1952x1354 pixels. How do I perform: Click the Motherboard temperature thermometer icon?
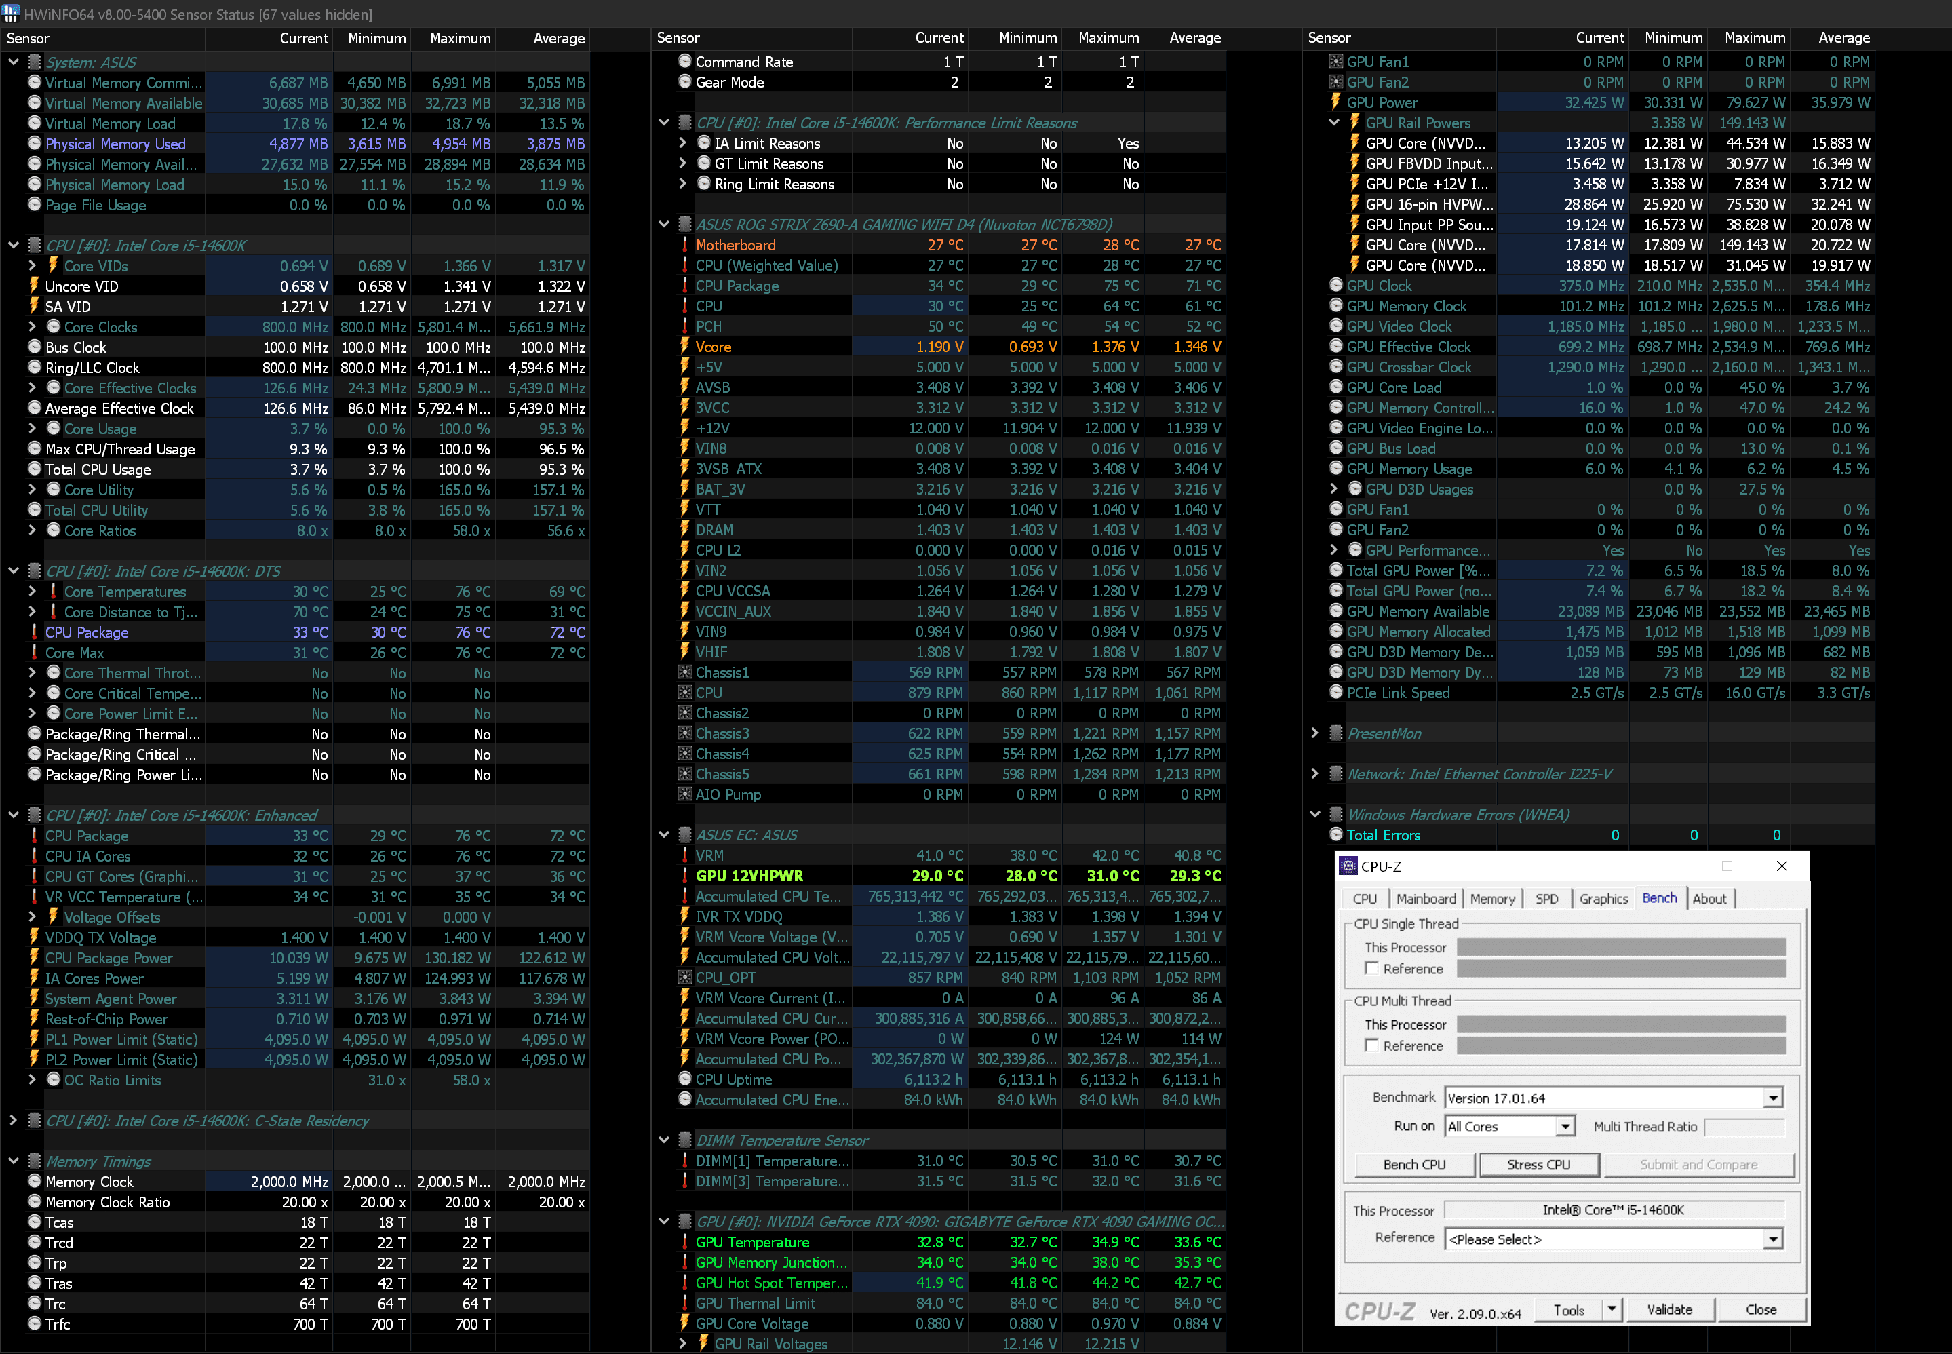[x=684, y=244]
